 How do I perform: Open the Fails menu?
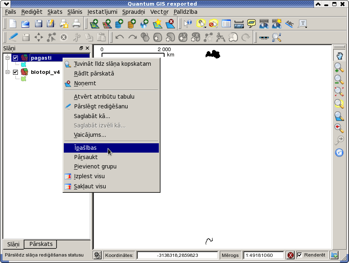(x=11, y=12)
